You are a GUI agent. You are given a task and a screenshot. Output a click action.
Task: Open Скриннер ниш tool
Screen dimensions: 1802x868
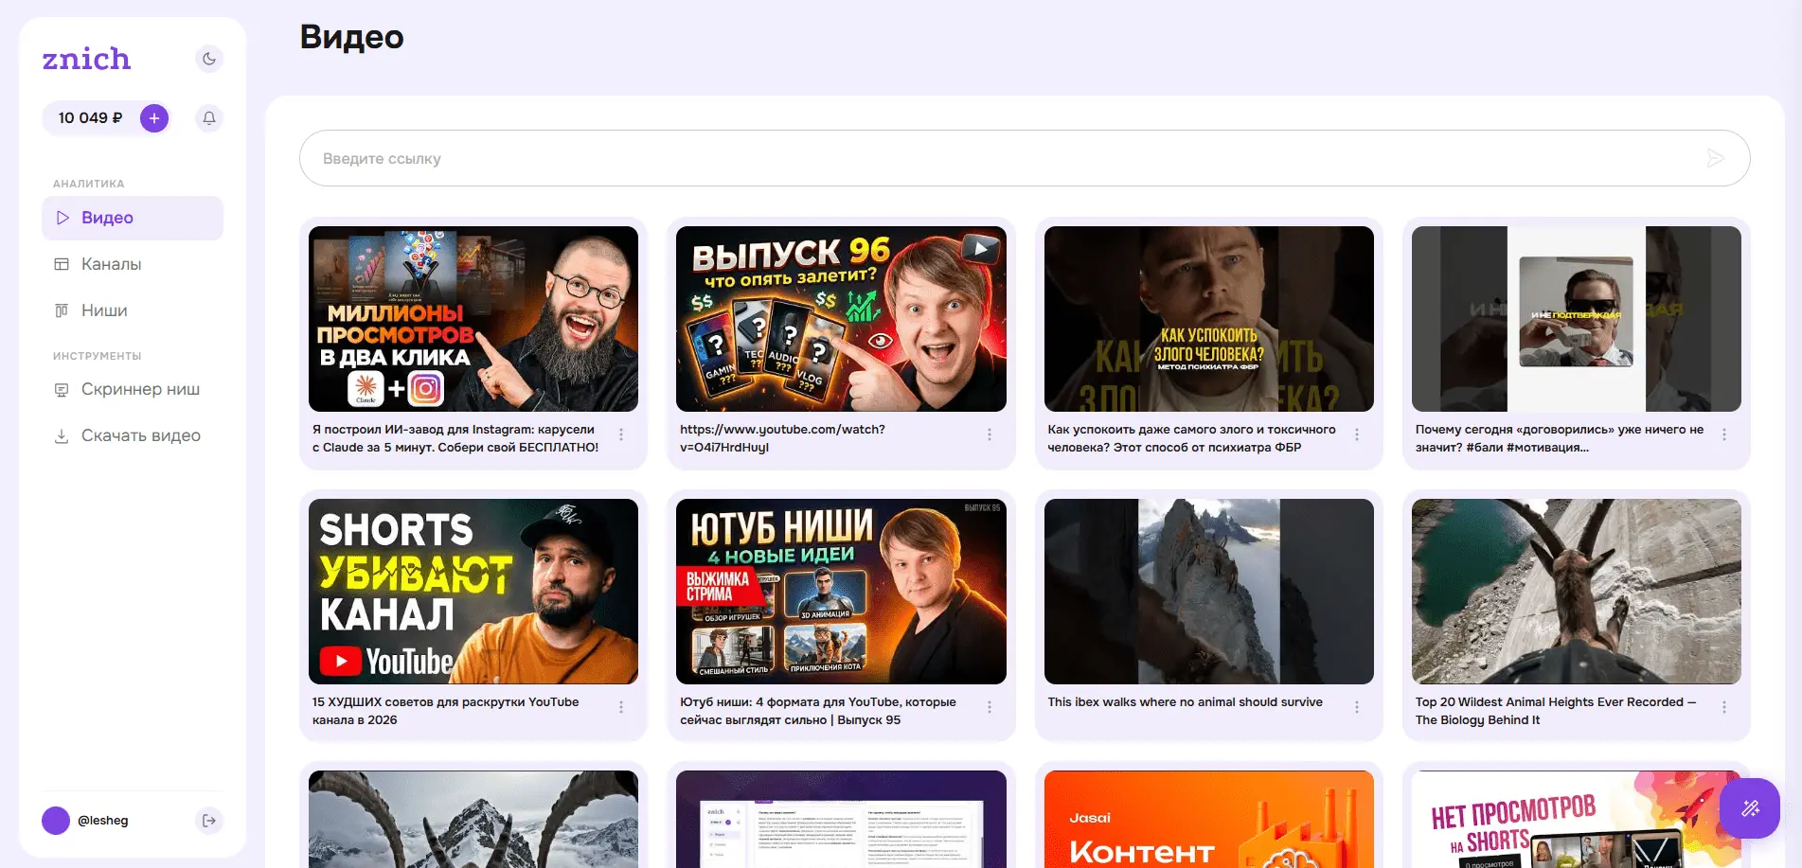point(140,389)
